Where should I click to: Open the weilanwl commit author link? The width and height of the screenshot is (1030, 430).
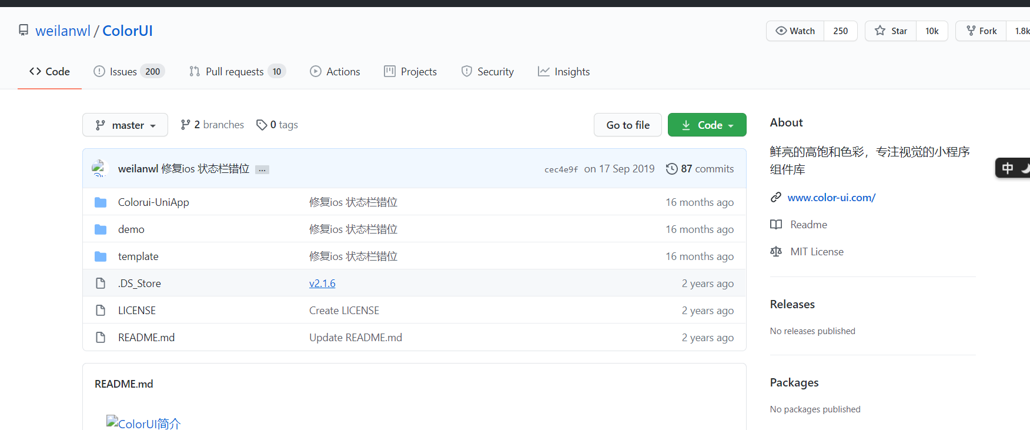click(x=138, y=169)
